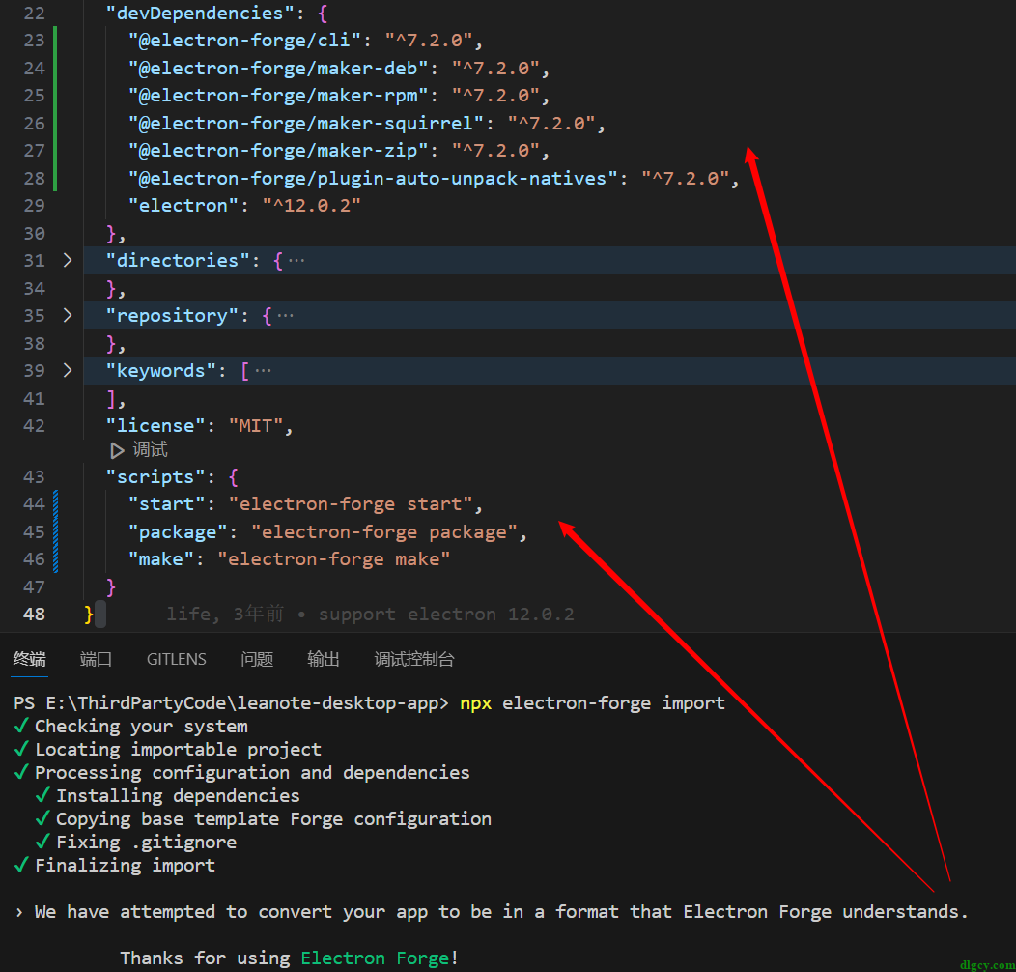Viewport: 1016px width, 972px height.
Task: Click the "Locating importable project" terminal line
Action: click(x=179, y=750)
